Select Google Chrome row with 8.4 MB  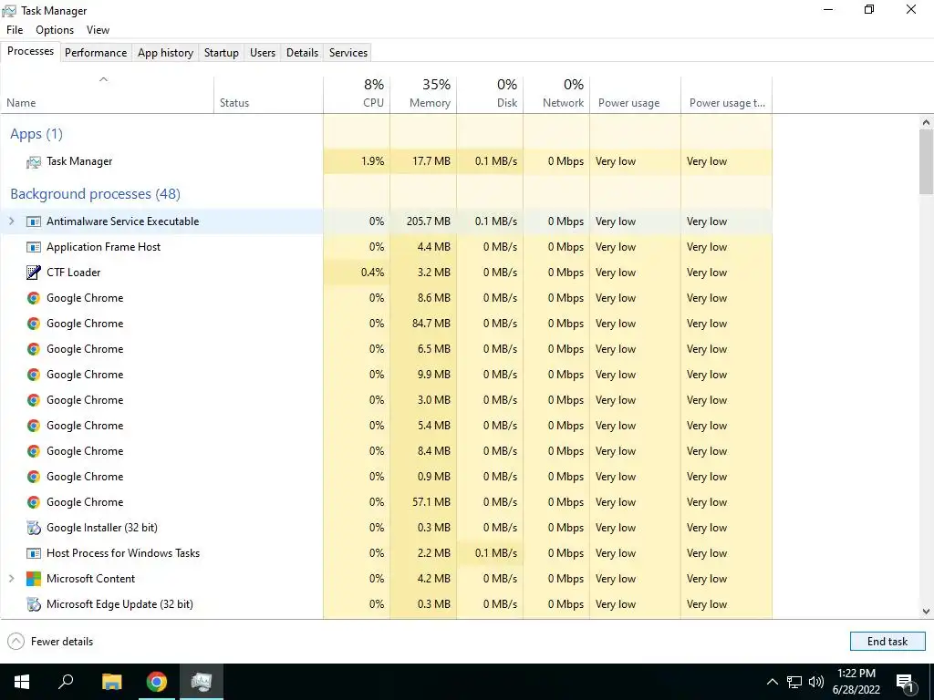386,451
